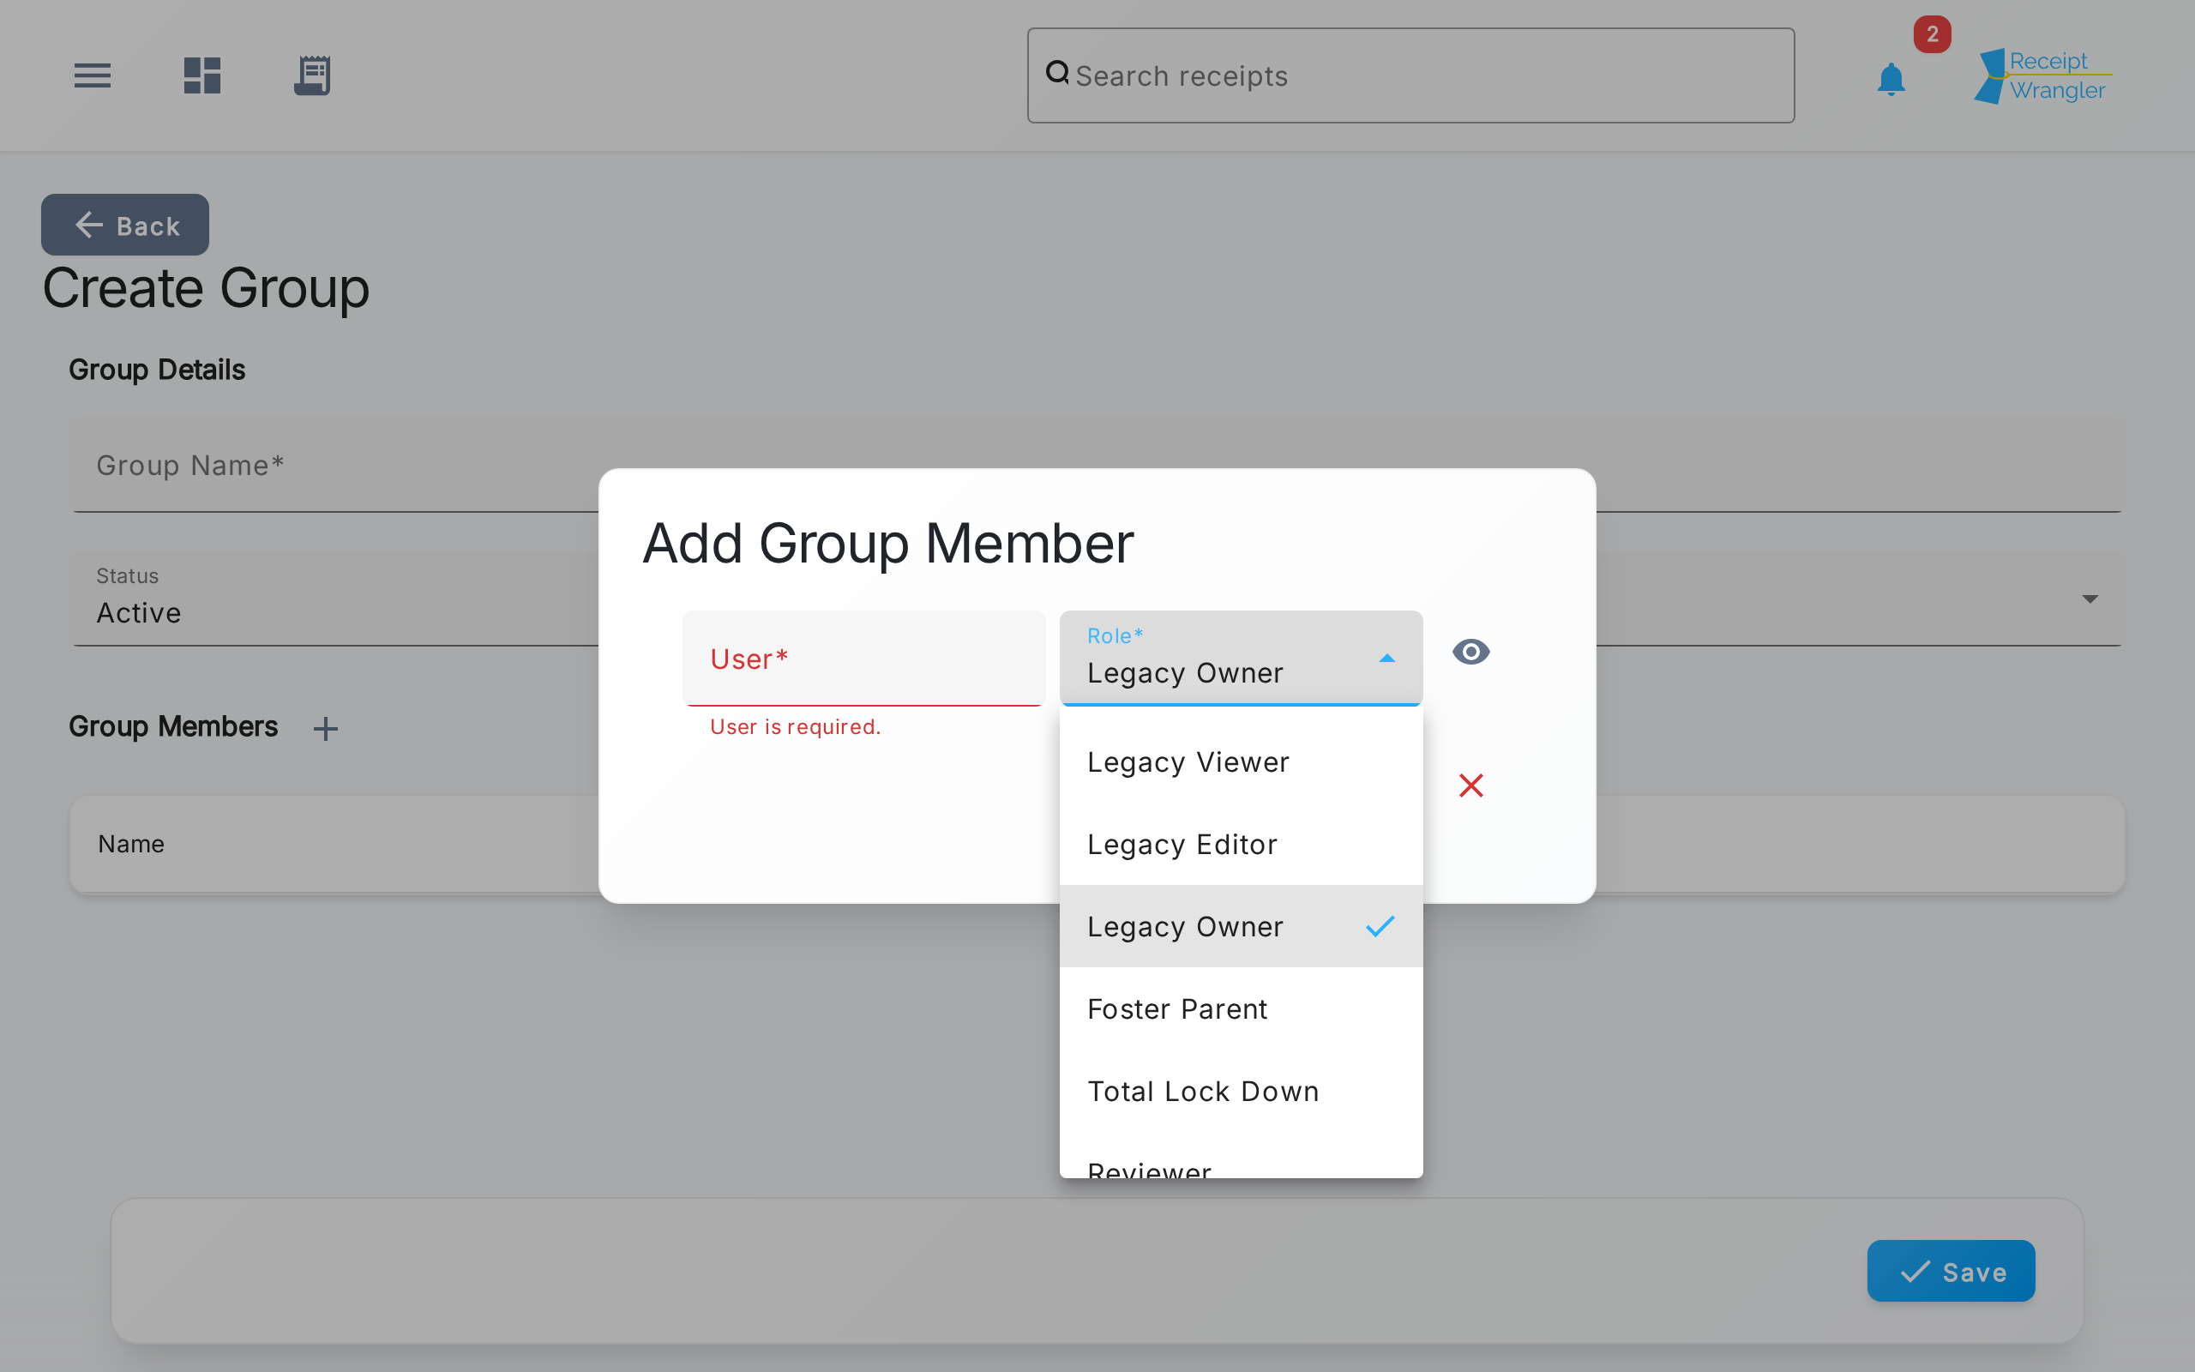
Task: Open the dashboard grid icon
Action: pyautogui.click(x=202, y=75)
